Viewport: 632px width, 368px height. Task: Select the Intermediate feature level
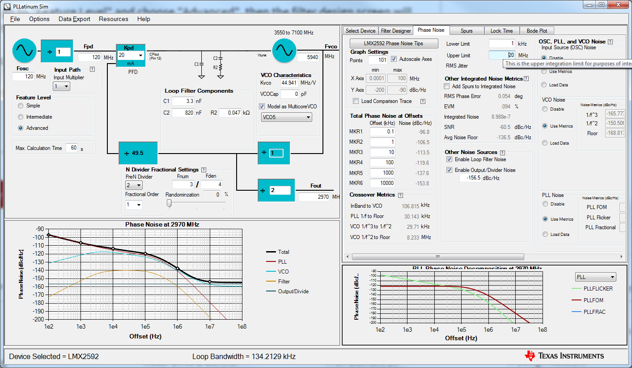coord(21,117)
